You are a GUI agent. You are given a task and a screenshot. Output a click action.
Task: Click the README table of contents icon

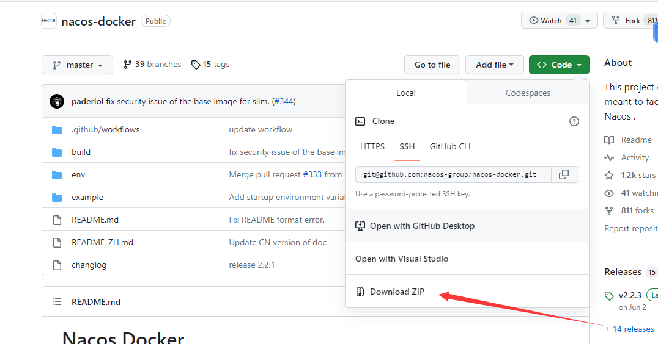click(57, 302)
